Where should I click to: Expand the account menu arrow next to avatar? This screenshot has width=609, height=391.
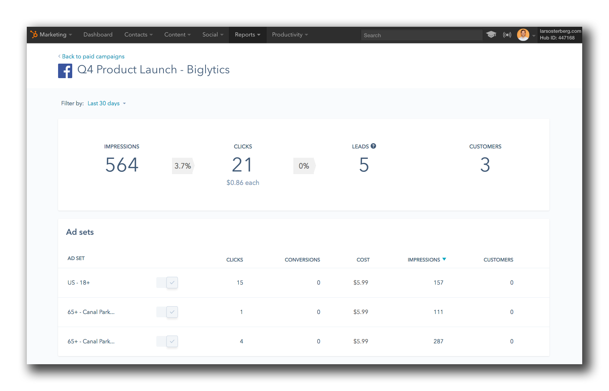pyautogui.click(x=534, y=36)
